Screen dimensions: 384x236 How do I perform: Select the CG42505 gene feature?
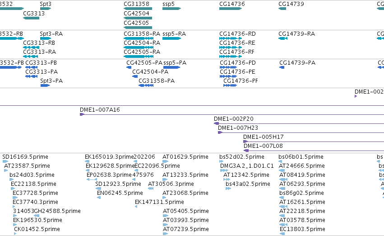[x=138, y=28]
